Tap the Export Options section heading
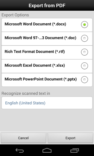This screenshot has width=94, height=156. pos(15,15)
